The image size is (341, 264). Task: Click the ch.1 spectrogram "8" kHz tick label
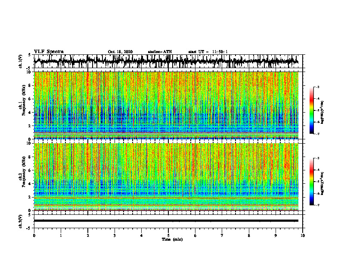(x=30, y=85)
